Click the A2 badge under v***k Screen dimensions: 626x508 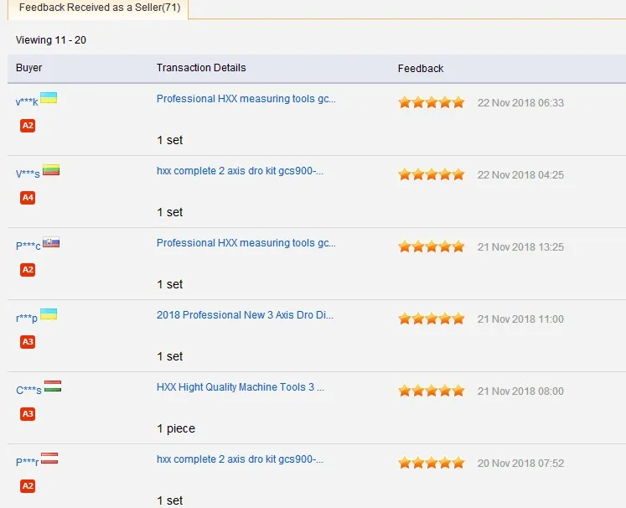pyautogui.click(x=28, y=126)
